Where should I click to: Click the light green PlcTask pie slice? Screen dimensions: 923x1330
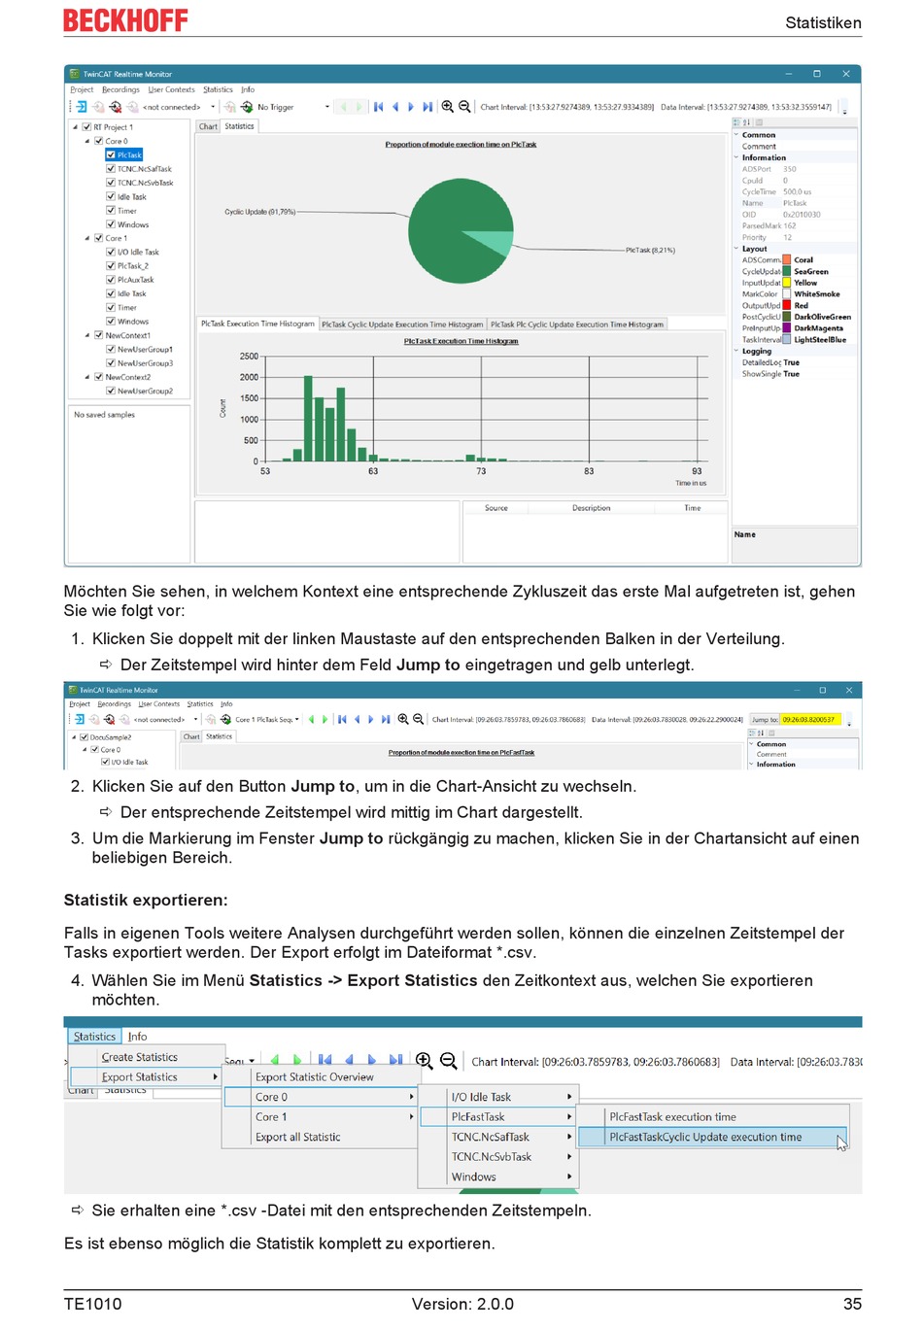pyautogui.click(x=491, y=242)
